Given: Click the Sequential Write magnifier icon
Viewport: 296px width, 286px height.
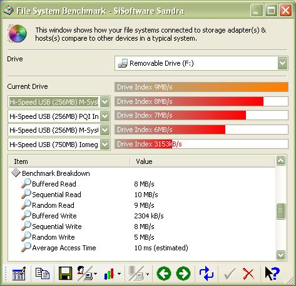Looking at the screenshot, I should [x=26, y=226].
